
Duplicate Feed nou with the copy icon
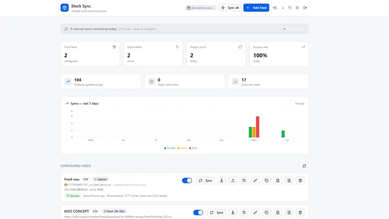pos(266,181)
